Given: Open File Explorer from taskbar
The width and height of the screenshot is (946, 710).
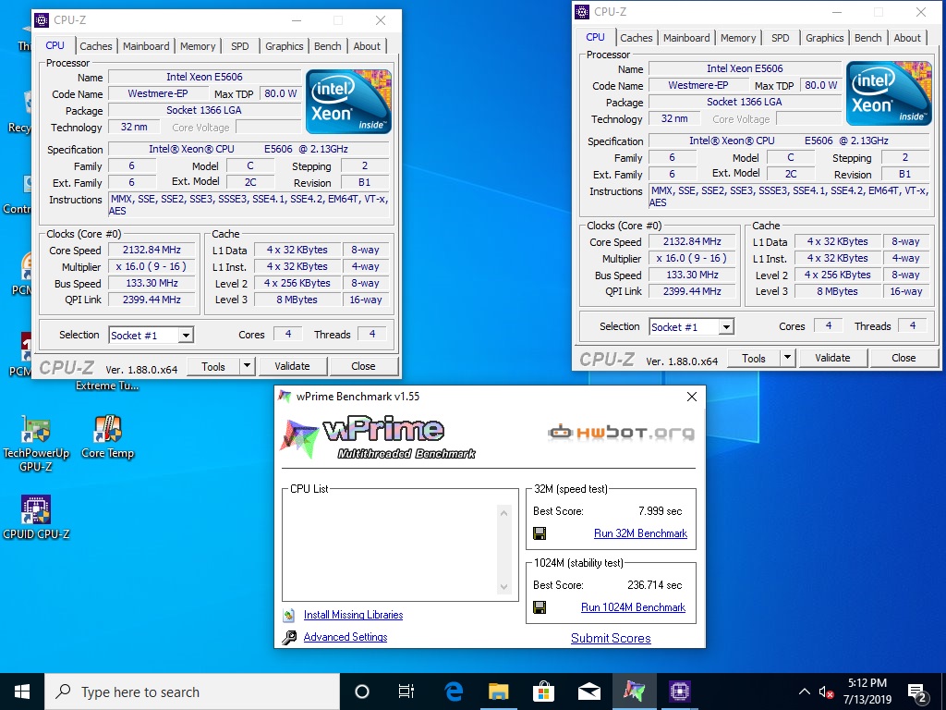Looking at the screenshot, I should [498, 692].
